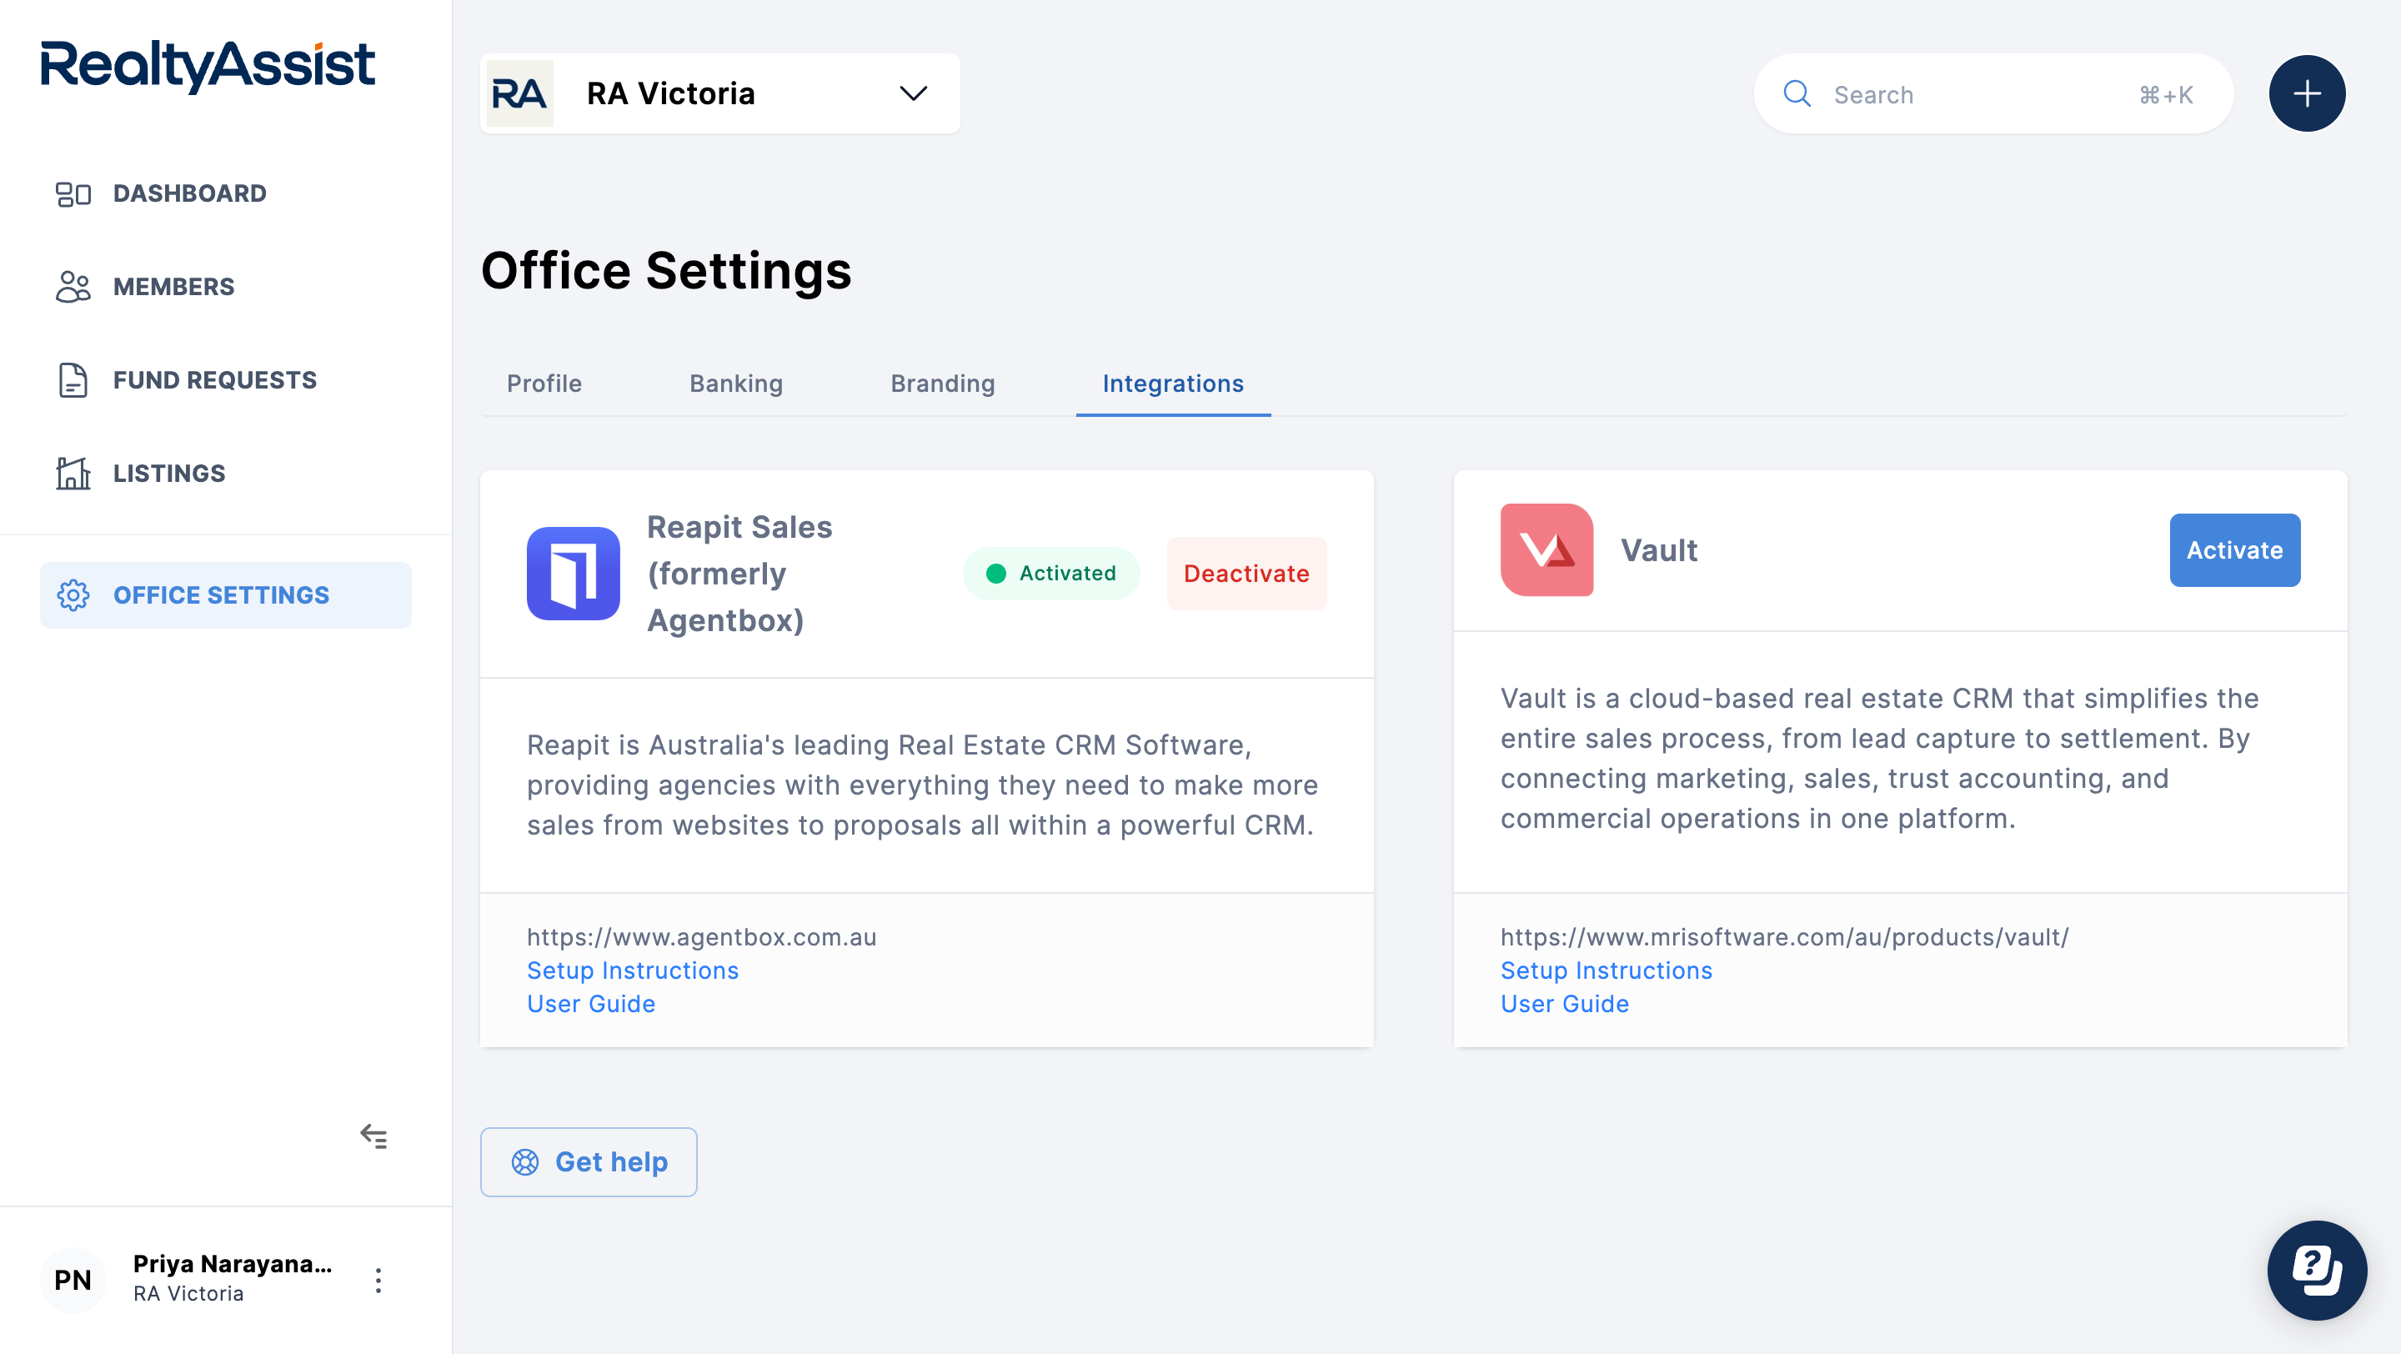Click the green Activated status dot
This screenshot has width=2401, height=1354.
pyautogui.click(x=996, y=574)
